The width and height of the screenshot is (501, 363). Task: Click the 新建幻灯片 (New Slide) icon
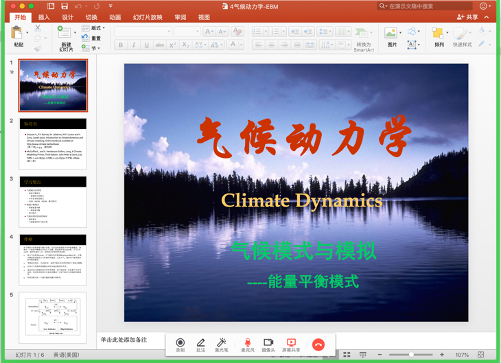pyautogui.click(x=65, y=35)
